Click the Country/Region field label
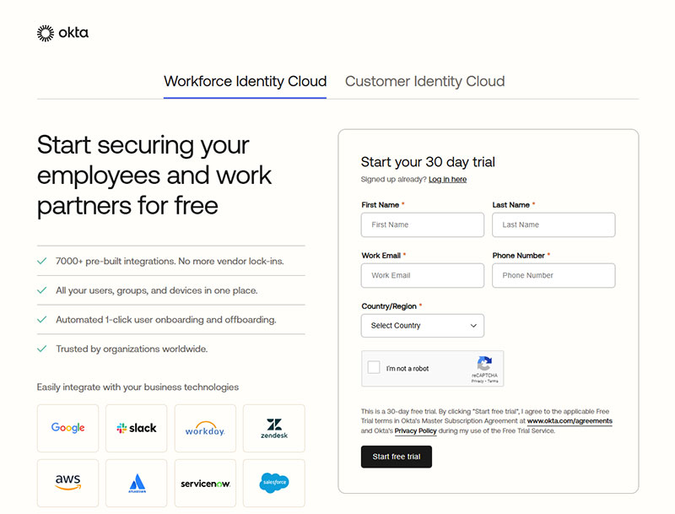The image size is (675, 514). [389, 306]
